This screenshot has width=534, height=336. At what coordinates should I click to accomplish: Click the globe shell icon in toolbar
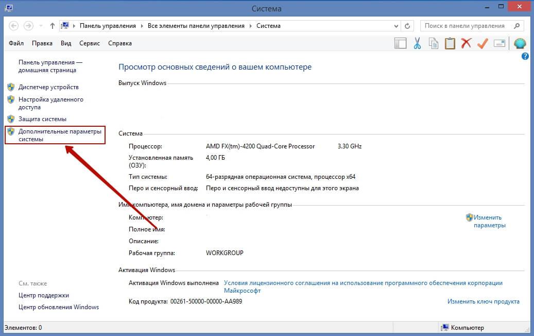520,43
